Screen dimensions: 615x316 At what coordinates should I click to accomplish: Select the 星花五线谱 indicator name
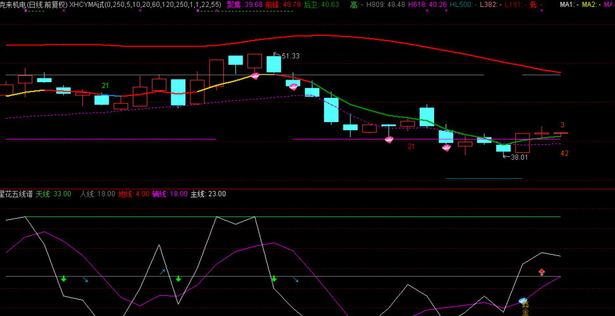pos(16,194)
